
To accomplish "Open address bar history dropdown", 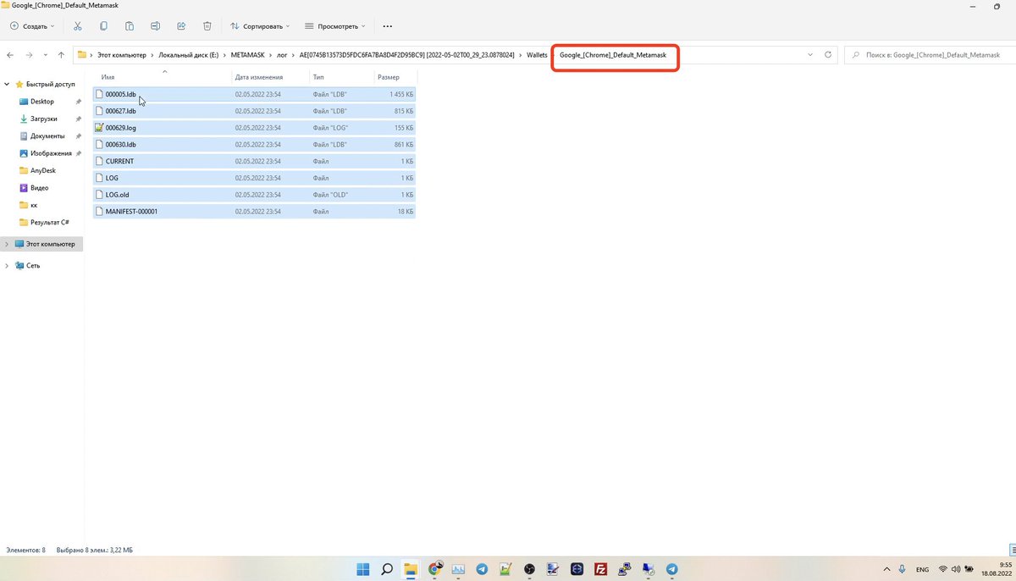I will pyautogui.click(x=810, y=55).
